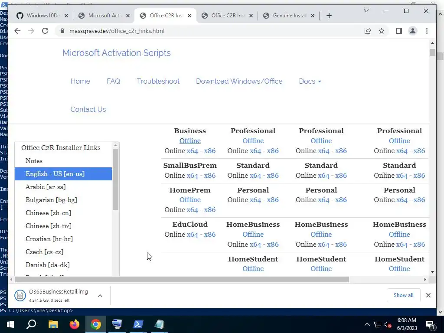Screen dimensions: 444x333
Task: Reload the massgrave.dev page
Action: [x=45, y=31]
